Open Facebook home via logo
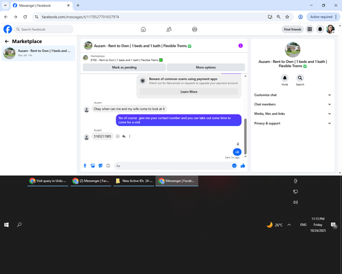Image resolution: width=342 pixels, height=274 pixels. [8, 29]
